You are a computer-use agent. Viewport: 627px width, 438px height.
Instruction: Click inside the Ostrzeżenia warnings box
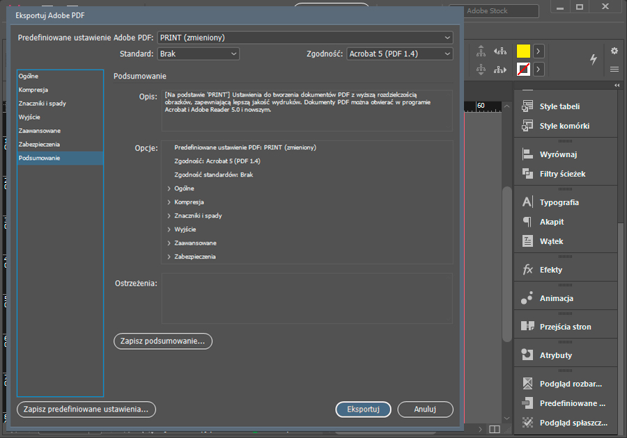307,298
